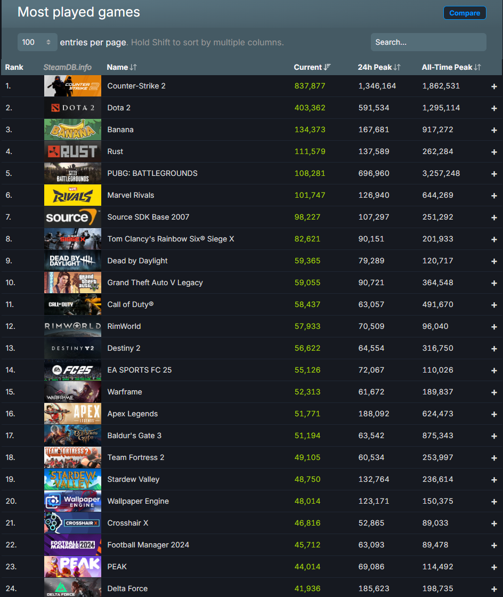The height and width of the screenshot is (597, 503).
Task: Add PEAK plus icon
Action: 494,567
